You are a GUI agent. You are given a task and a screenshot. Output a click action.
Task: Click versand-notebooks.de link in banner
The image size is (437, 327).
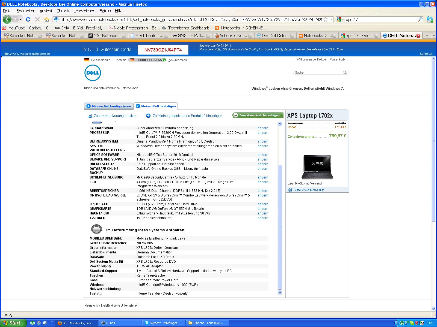[27, 54]
